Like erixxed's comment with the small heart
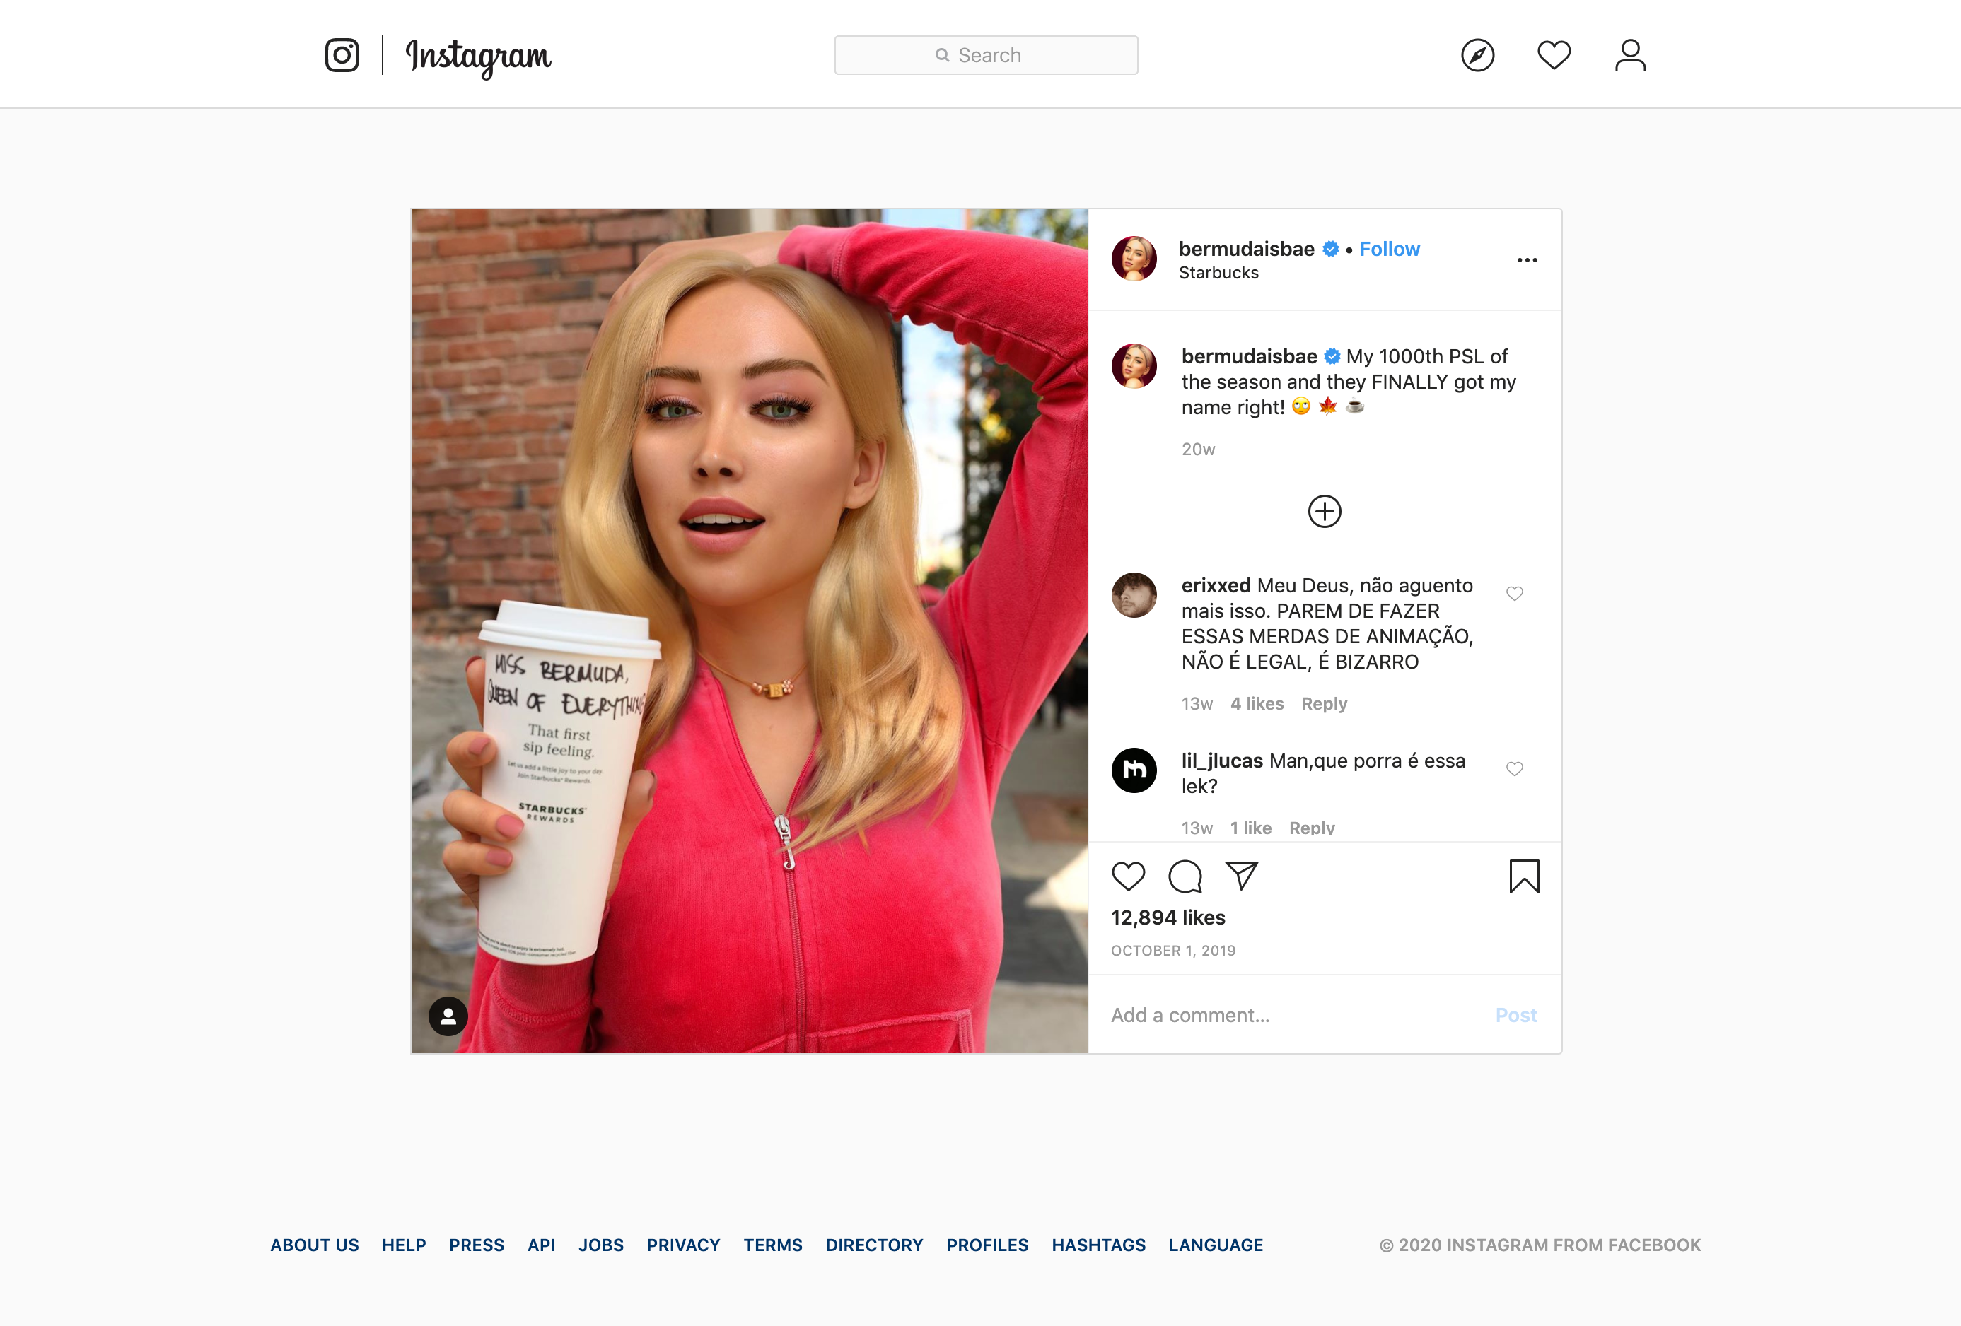1961x1326 pixels. [1514, 594]
